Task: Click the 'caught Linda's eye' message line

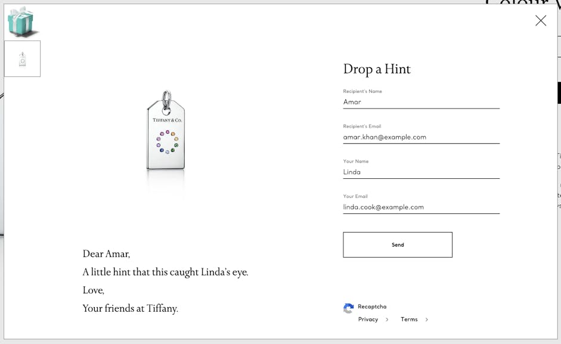Action: tap(165, 272)
